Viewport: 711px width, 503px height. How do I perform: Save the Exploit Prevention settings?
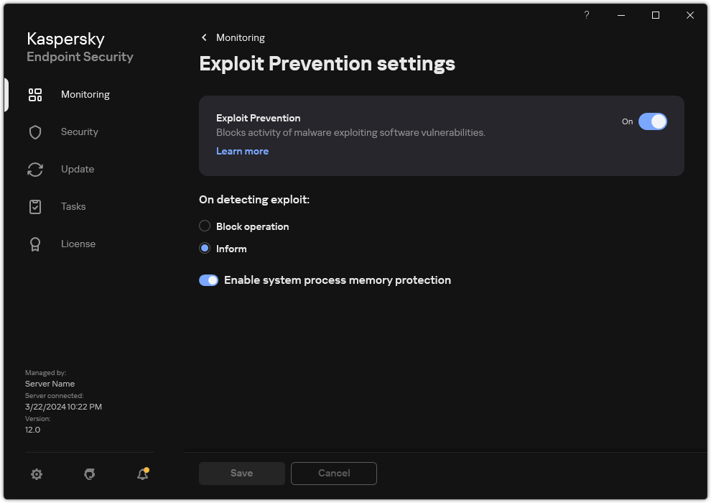(241, 473)
